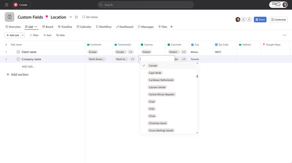Open the List tab options ellipsis
The height and width of the screenshot is (163, 292).
click(x=36, y=27)
